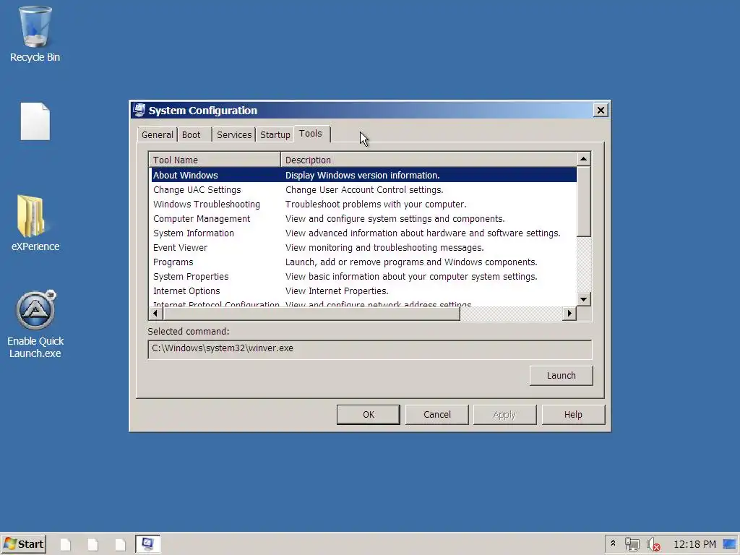Click the 12:18 PM clock
740x555 pixels.
point(694,544)
